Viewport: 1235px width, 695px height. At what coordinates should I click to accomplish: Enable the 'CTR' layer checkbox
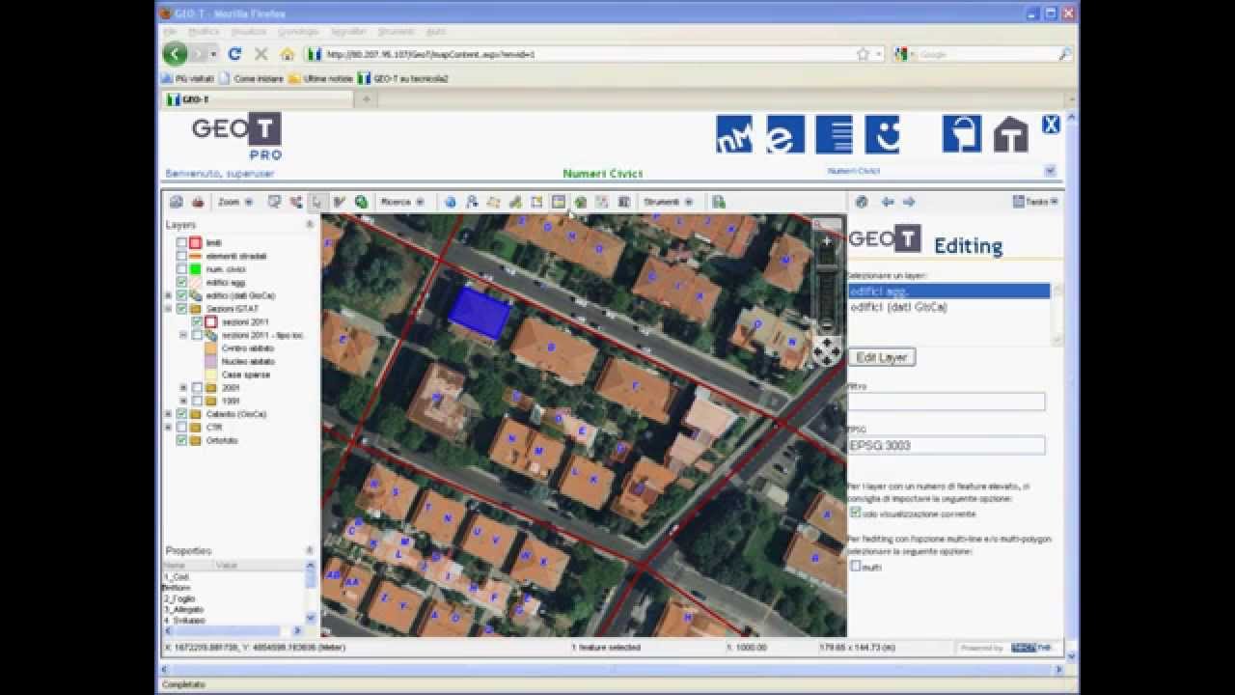tap(181, 427)
